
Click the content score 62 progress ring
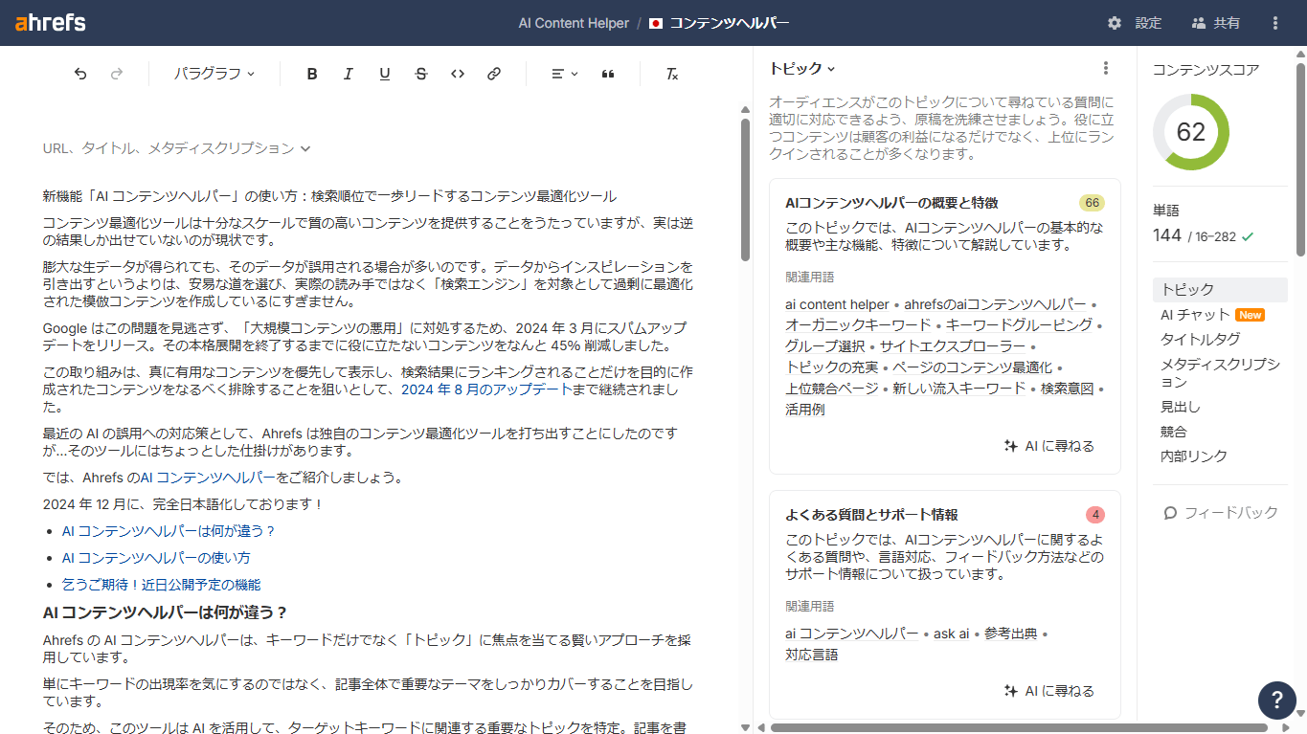point(1190,133)
